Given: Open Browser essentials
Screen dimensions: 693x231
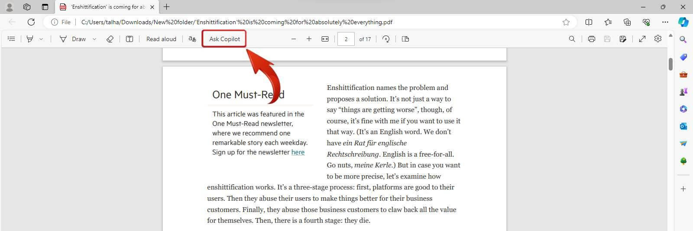Looking at the screenshot, I should [x=646, y=22].
